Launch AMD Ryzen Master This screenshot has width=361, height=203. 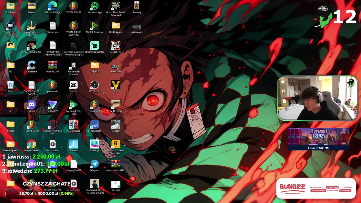click(32, 47)
